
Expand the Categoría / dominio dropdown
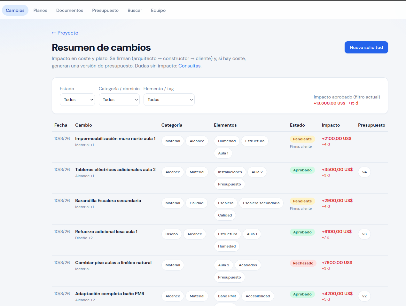119,100
